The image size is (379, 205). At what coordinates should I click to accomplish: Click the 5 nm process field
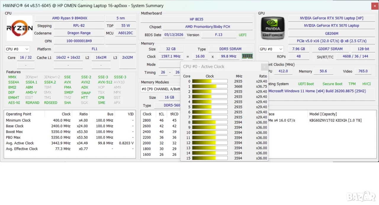121,18
